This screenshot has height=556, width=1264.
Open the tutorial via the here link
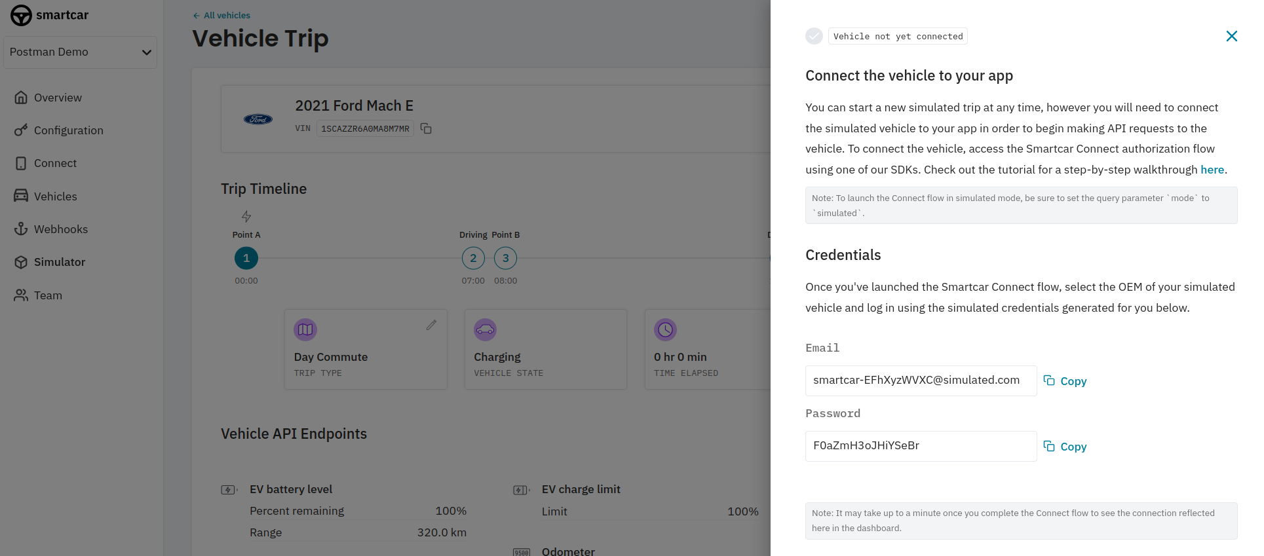[x=1212, y=170]
